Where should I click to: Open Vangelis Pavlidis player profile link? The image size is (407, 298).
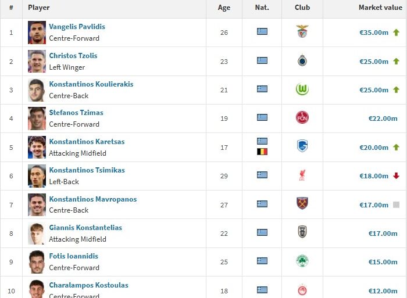click(77, 27)
